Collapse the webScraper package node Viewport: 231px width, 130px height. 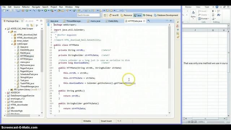pyautogui.click(x=12, y=44)
